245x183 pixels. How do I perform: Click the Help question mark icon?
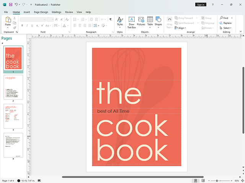(x=213, y=5)
